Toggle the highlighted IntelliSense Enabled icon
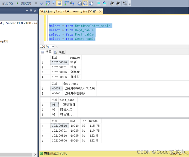Viewport: 189px width, 157px height. coord(59,3)
